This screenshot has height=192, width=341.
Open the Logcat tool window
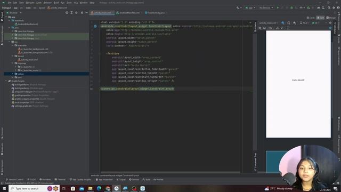tap(121, 180)
